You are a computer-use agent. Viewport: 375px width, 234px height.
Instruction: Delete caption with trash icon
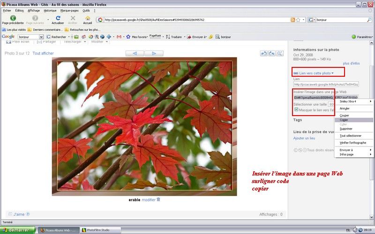pos(158,199)
